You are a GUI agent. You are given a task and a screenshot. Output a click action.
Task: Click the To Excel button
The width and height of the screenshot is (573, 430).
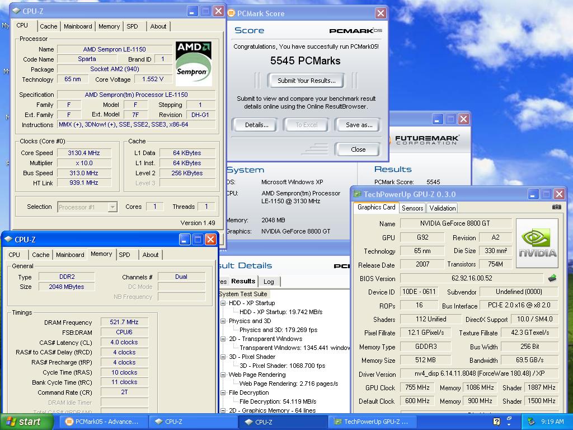[x=307, y=125]
